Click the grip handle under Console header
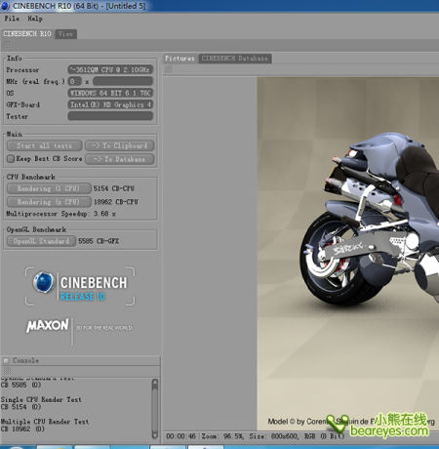Image resolution: width=439 pixels, height=449 pixels. 7,371
